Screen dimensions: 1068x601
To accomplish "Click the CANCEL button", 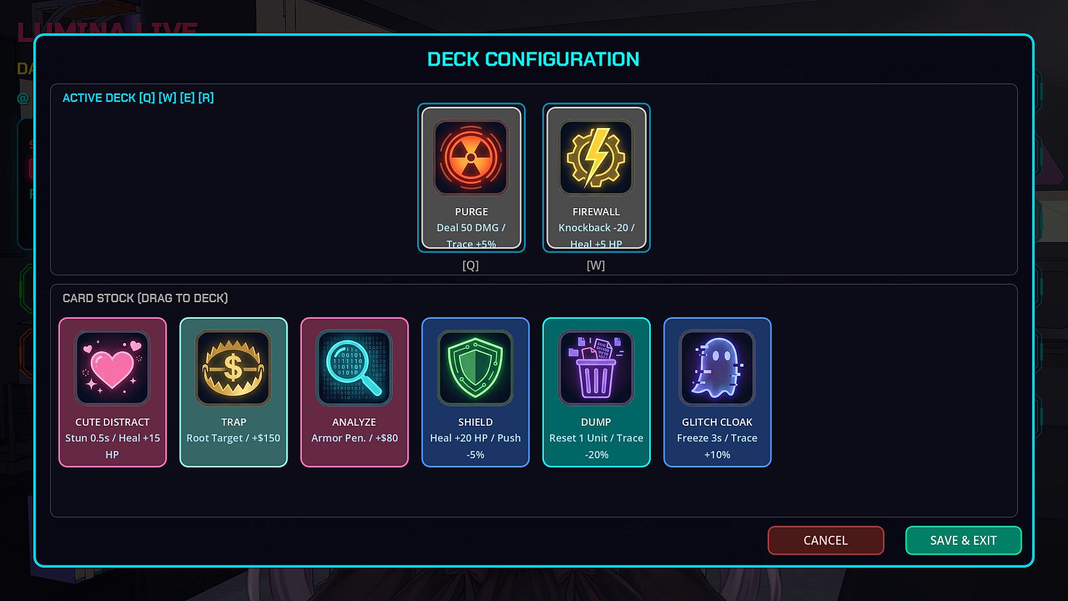I will pyautogui.click(x=825, y=540).
